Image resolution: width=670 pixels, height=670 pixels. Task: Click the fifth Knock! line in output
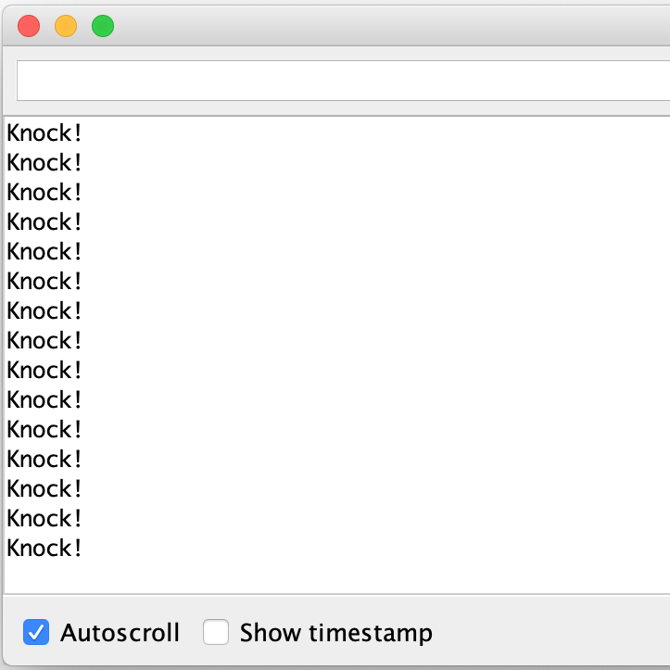pyautogui.click(x=44, y=252)
